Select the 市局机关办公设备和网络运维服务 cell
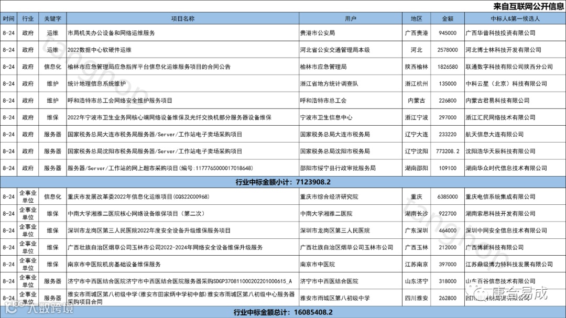 click(x=183, y=33)
